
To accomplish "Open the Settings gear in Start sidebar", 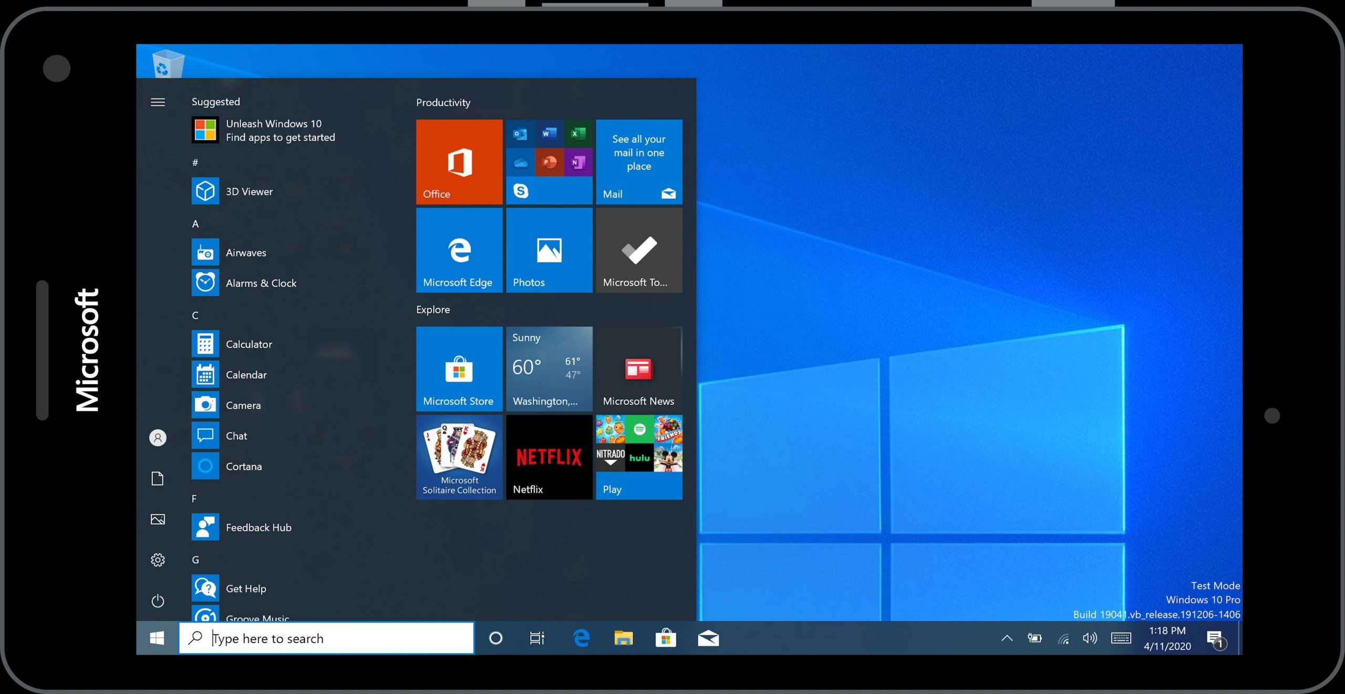I will coord(158,560).
